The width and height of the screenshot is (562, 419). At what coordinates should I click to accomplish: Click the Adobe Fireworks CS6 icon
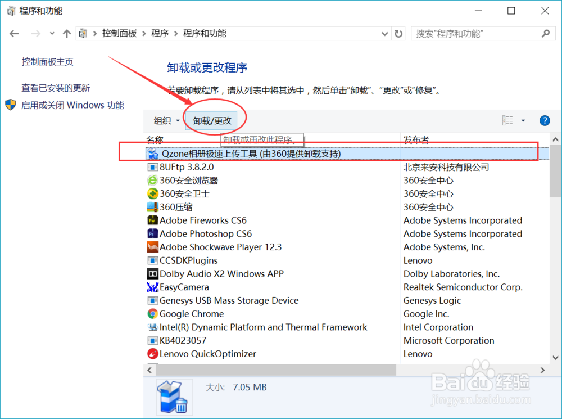(x=153, y=220)
